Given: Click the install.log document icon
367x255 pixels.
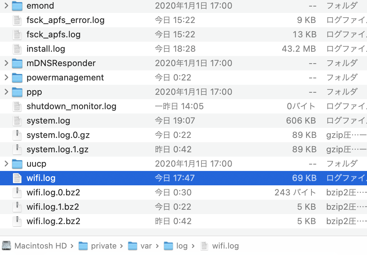Looking at the screenshot, I should pyautogui.click(x=17, y=49).
